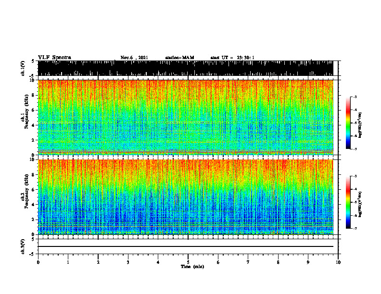Click the ch.1(V) waveform panel
Image resolution: width=381 pixels, height=294 pixels.
185,68
